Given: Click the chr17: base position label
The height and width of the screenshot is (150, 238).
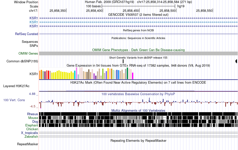Looking at the screenshot, I should (x=33, y=11).
